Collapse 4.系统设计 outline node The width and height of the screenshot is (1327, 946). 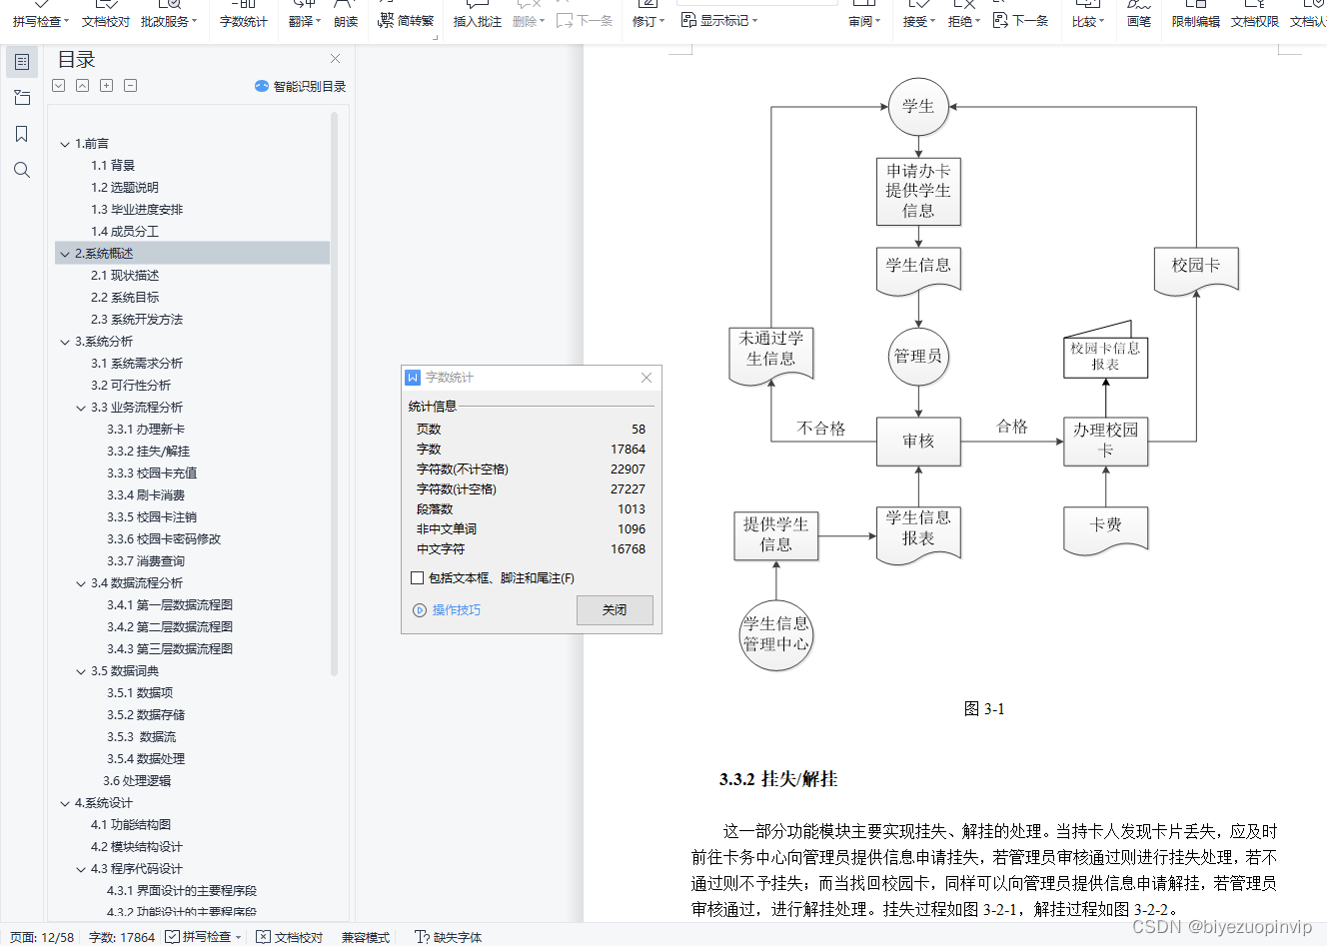pyautogui.click(x=65, y=803)
